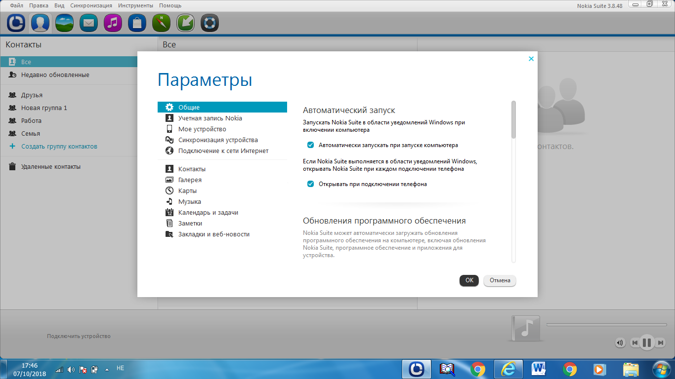Open the Messages envelope icon in the toolbar
Image resolution: width=675 pixels, height=379 pixels.
(x=89, y=23)
